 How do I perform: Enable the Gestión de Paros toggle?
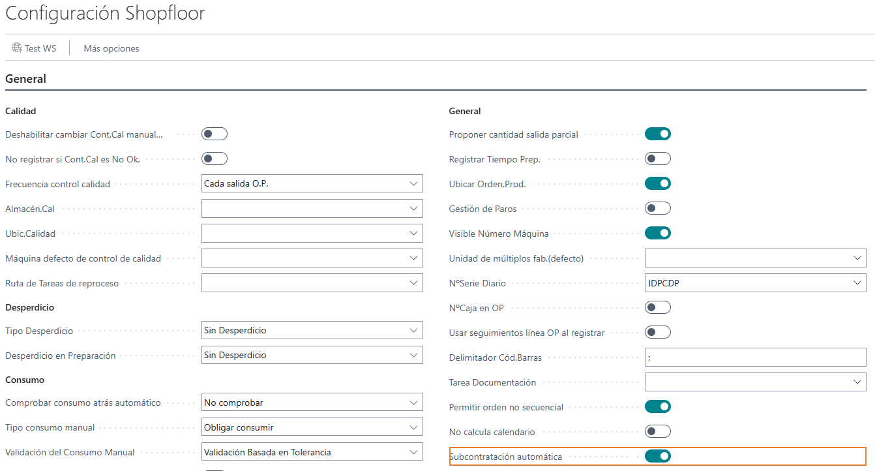tap(657, 208)
